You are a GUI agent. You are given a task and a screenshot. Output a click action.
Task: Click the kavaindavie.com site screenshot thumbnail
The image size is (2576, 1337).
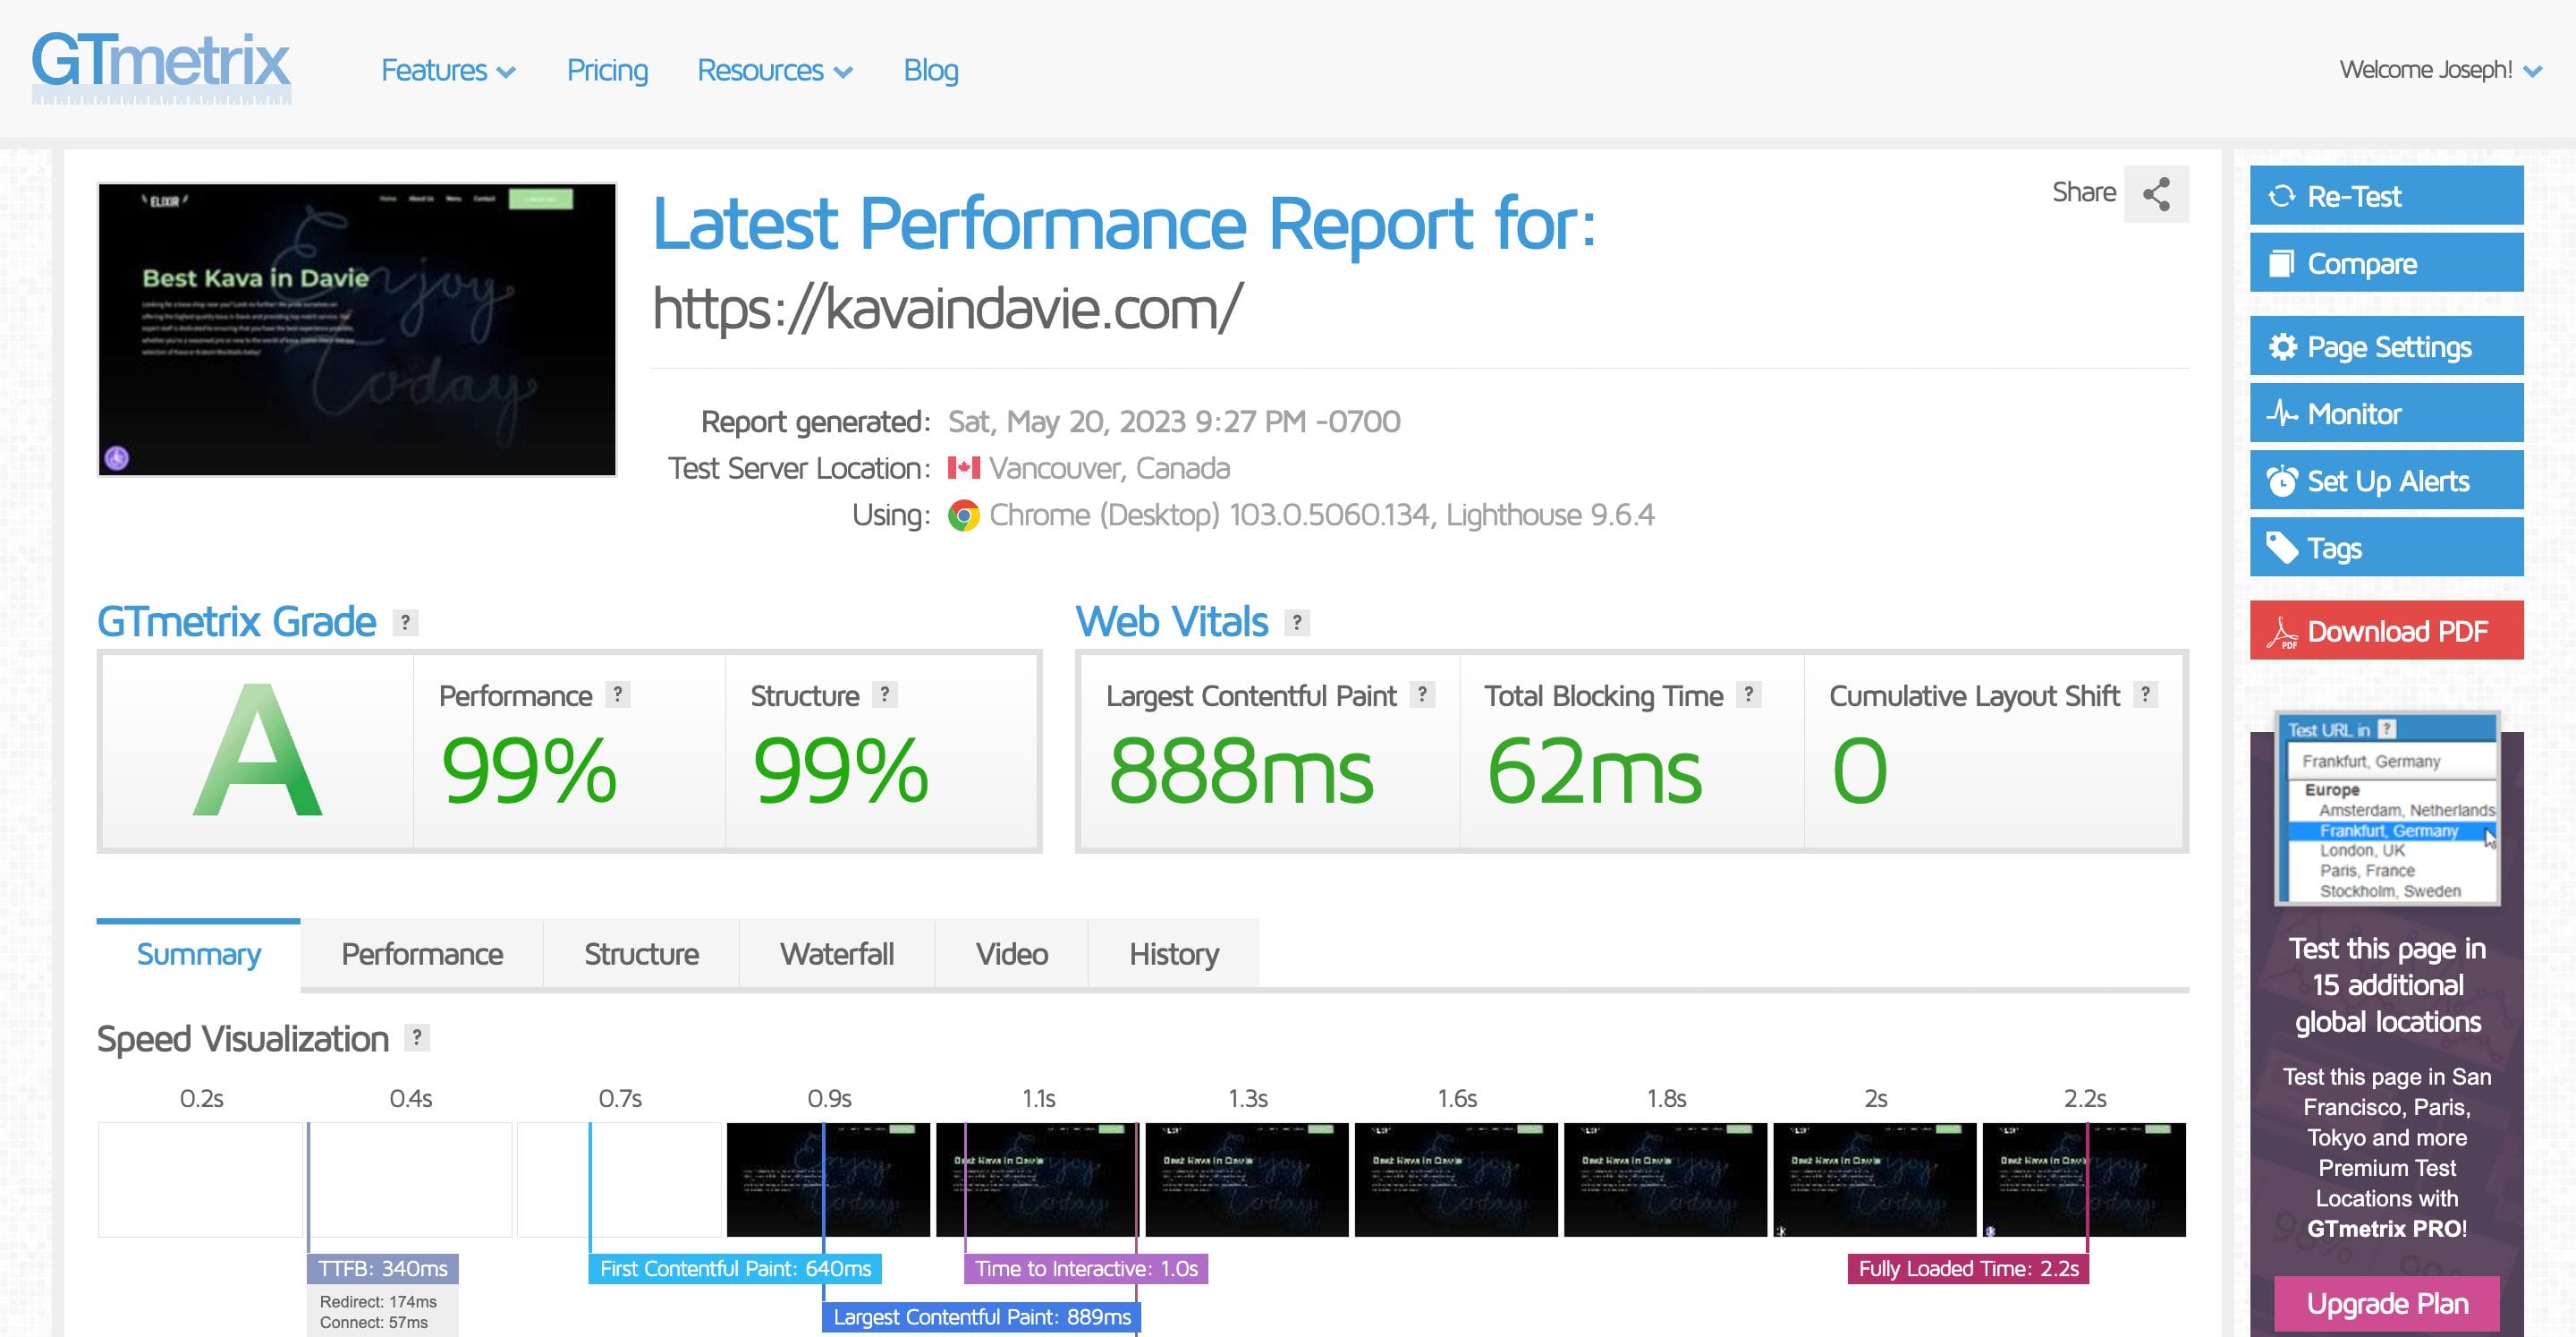(357, 329)
